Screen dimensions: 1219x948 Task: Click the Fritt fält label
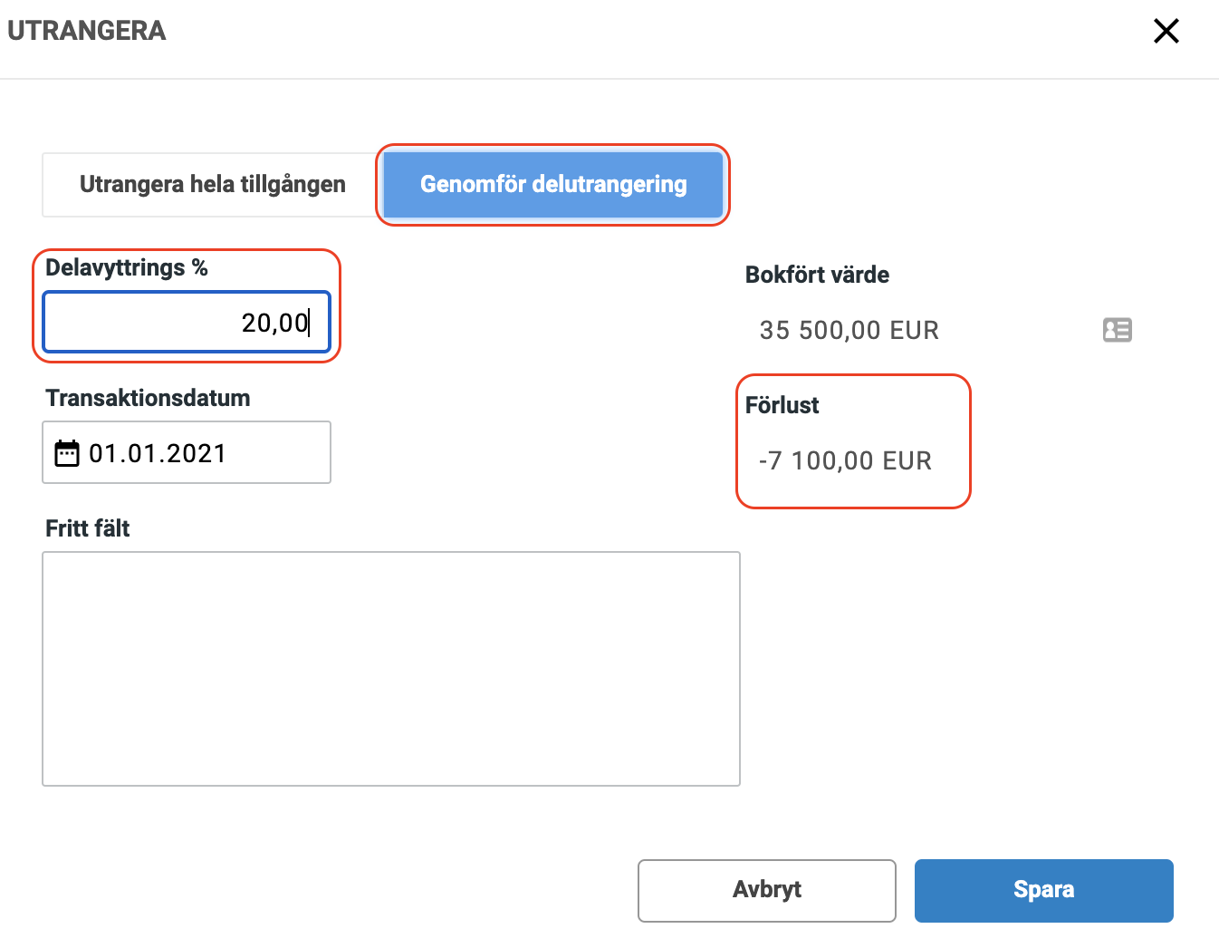tap(87, 528)
